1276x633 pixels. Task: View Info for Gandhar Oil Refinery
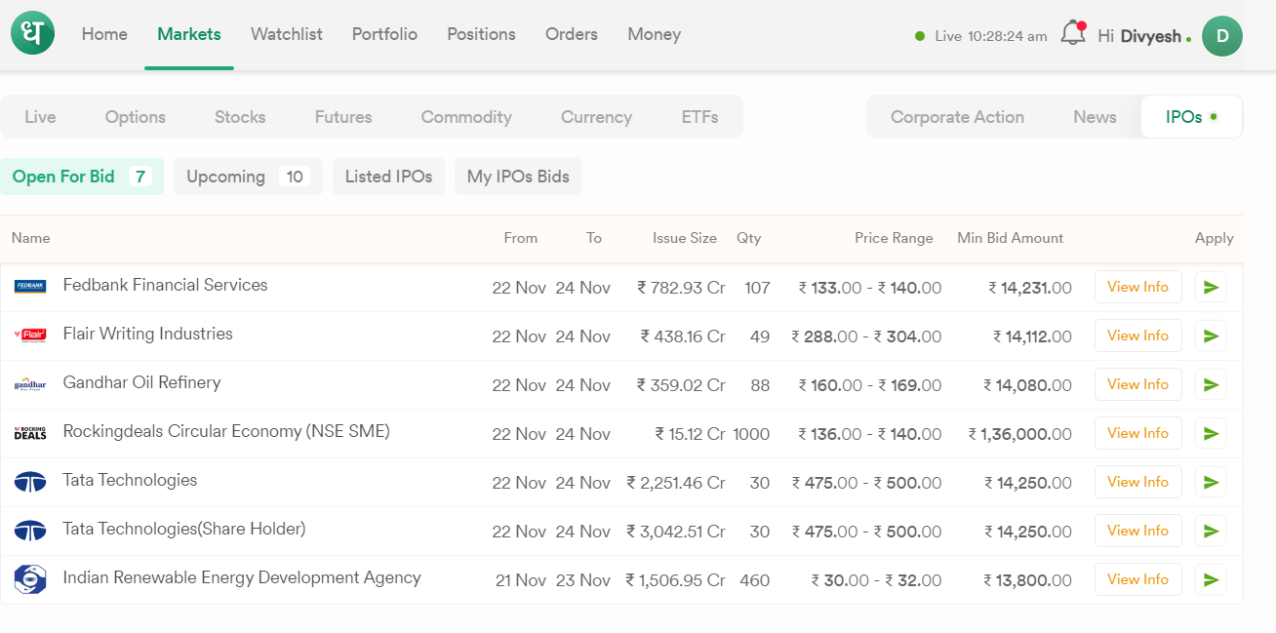click(1137, 384)
